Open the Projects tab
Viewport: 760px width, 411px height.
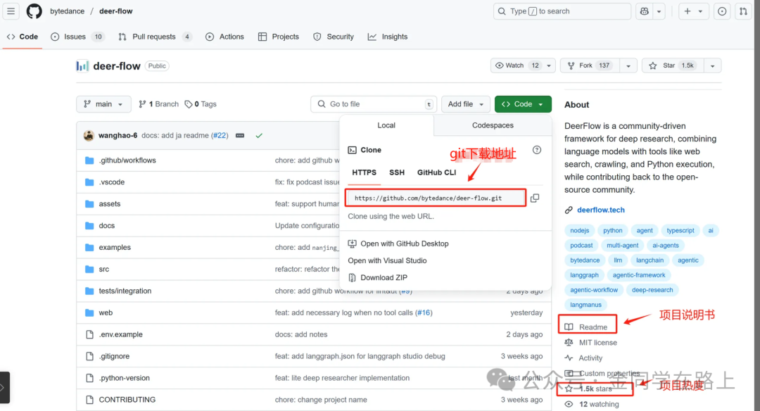(x=279, y=37)
